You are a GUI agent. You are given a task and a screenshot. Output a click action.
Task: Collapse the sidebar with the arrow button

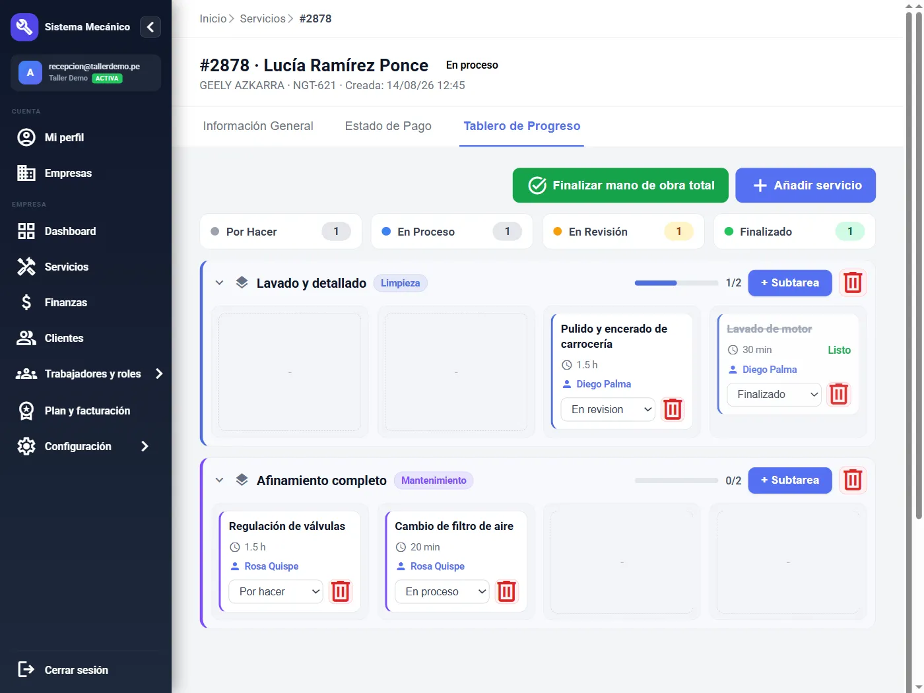150,27
